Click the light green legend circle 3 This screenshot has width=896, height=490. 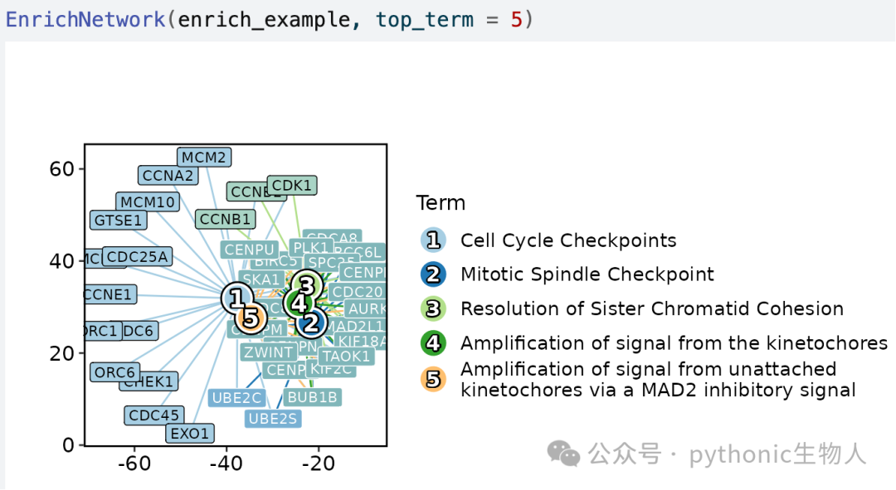pyautogui.click(x=433, y=309)
